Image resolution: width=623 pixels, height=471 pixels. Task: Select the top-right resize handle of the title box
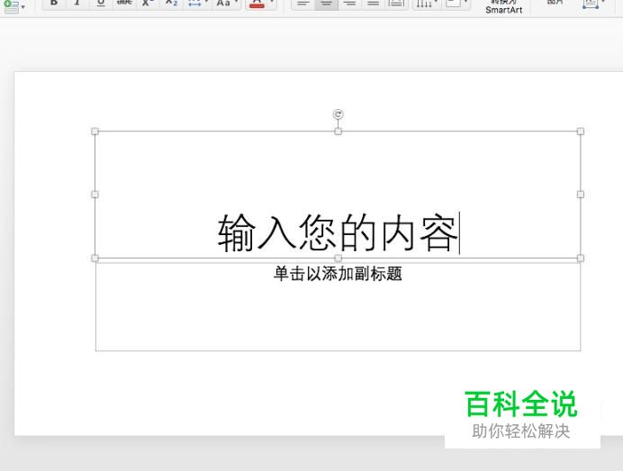[x=581, y=131]
